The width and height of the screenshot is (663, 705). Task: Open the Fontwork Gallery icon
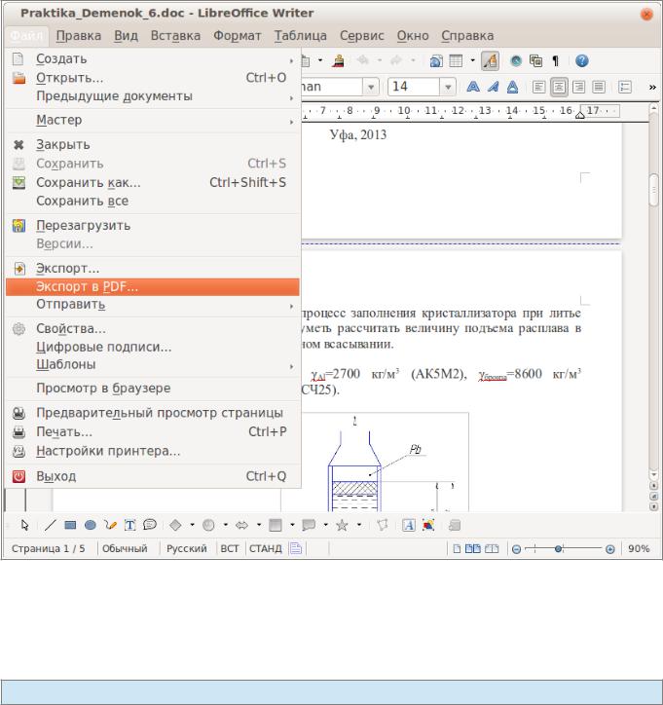(x=408, y=525)
